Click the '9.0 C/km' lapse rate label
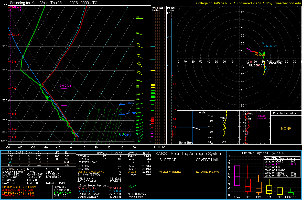Image resolution: width=302 pixels, height=200 pixels. click(65, 86)
